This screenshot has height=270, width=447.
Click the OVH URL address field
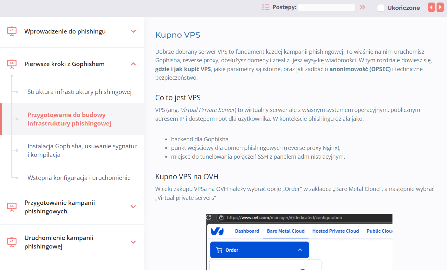click(x=284, y=218)
